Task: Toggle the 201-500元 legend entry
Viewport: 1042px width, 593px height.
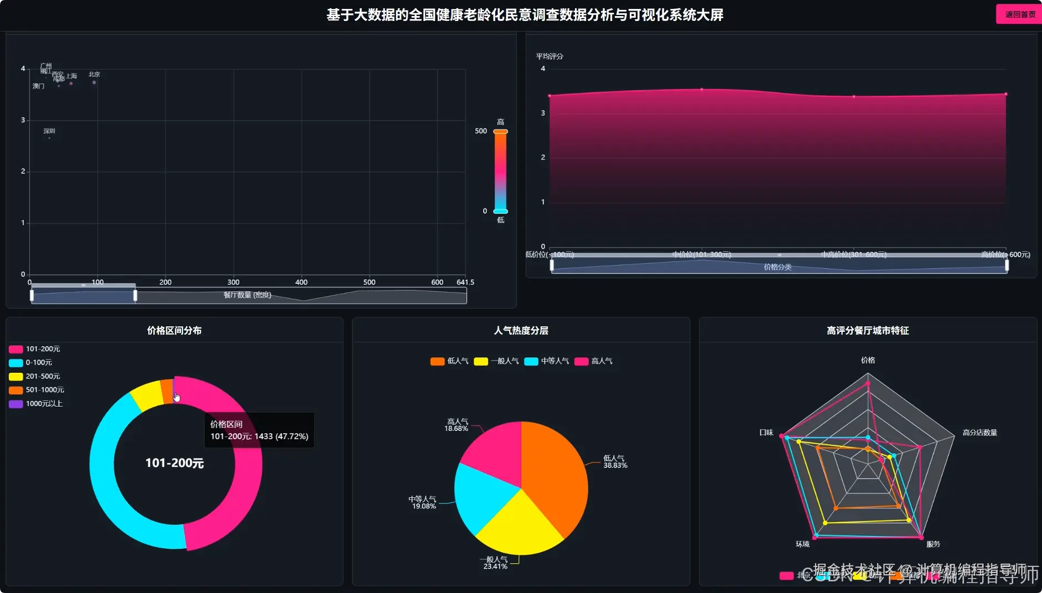Action: pos(34,376)
